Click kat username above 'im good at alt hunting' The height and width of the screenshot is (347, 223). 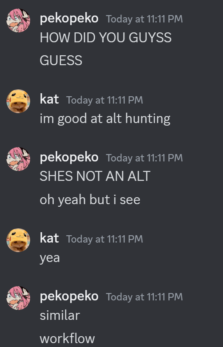click(49, 99)
